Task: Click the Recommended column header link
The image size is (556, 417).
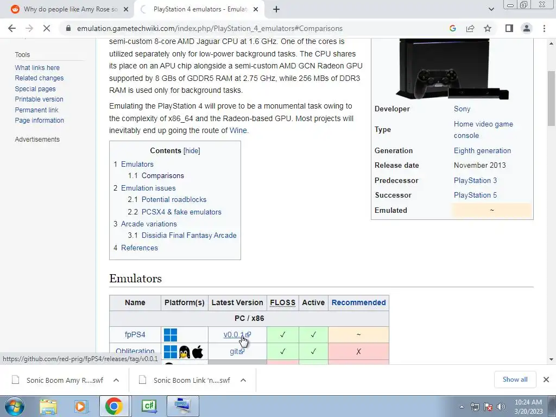Action: (358, 302)
